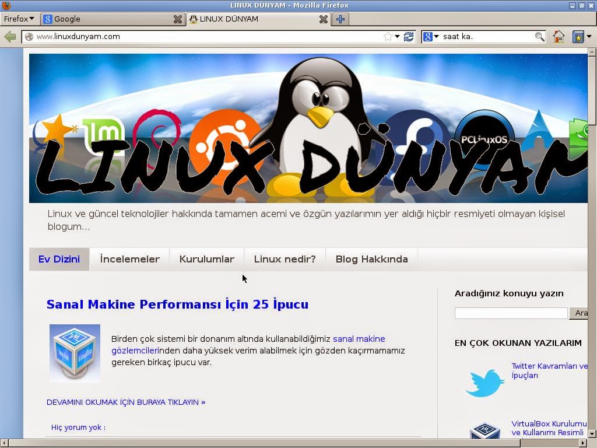Select the Google search engine icon
This screenshot has height=448, width=597.
point(428,36)
